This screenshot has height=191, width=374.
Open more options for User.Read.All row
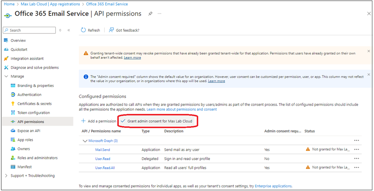coord(357,168)
